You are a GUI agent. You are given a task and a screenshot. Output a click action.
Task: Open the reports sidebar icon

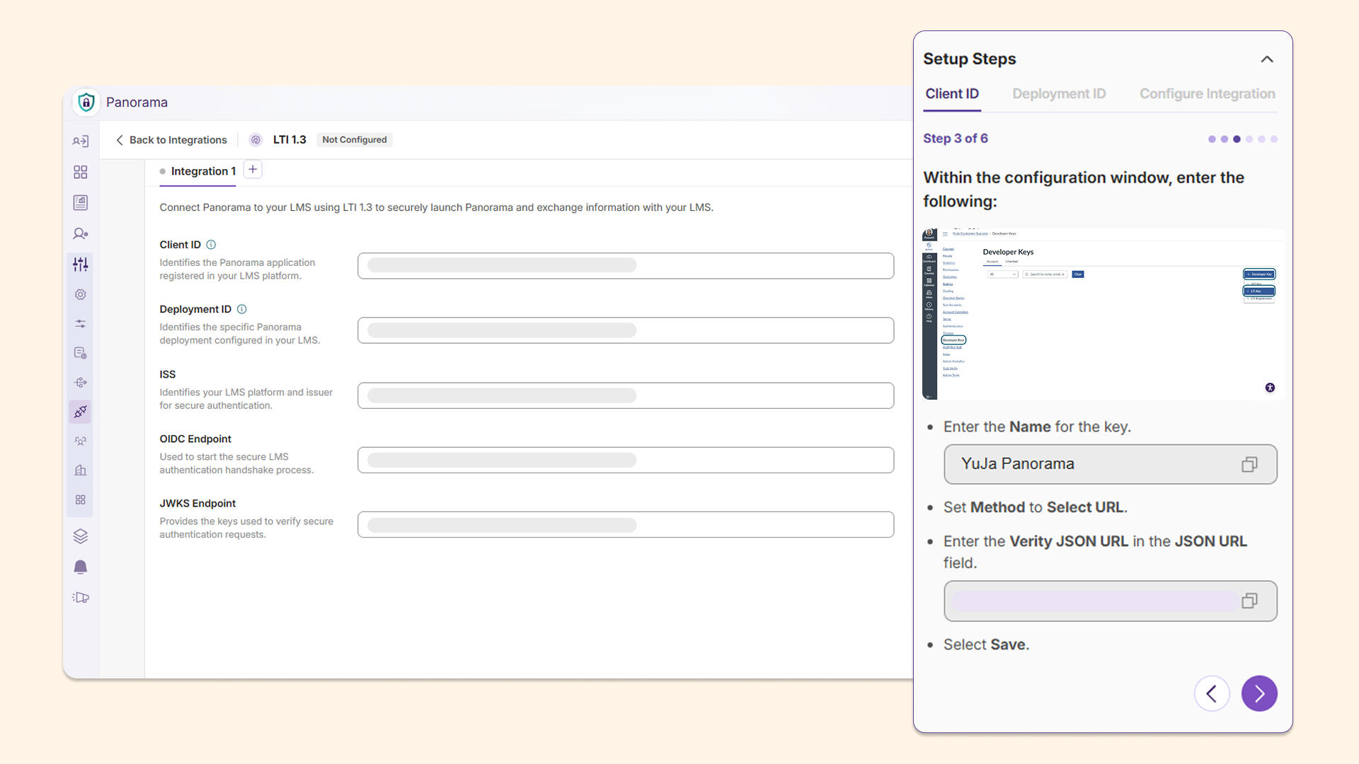pos(81,203)
